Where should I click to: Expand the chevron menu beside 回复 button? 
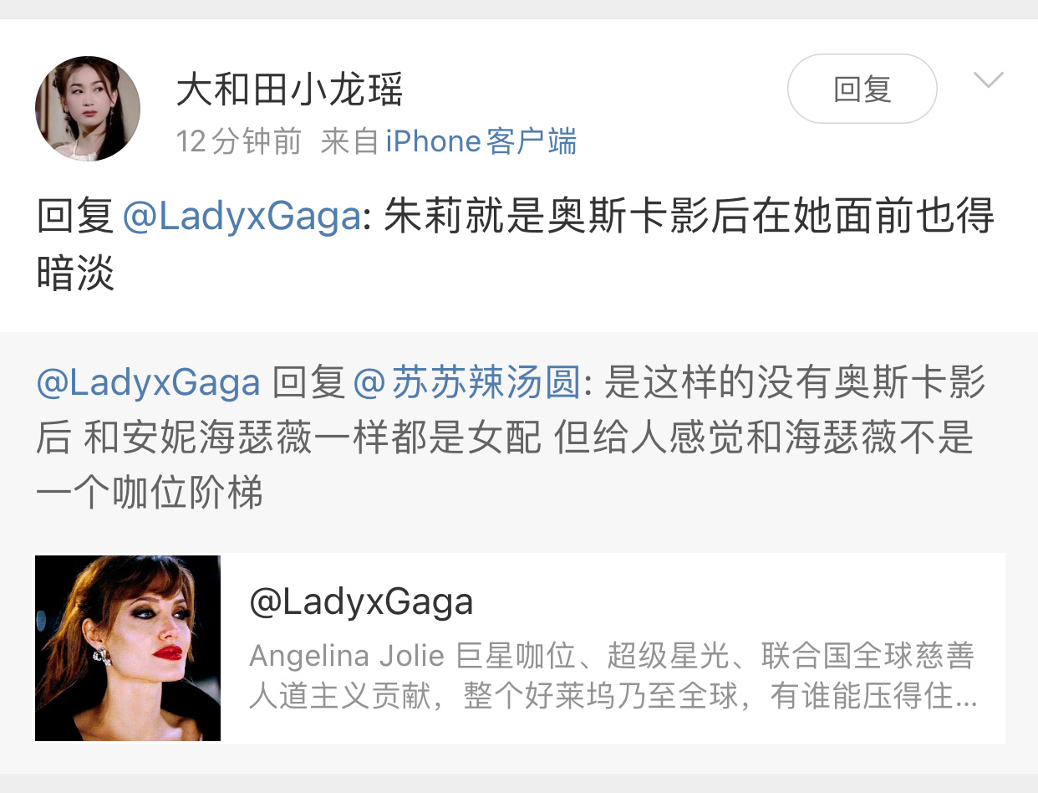point(989,80)
